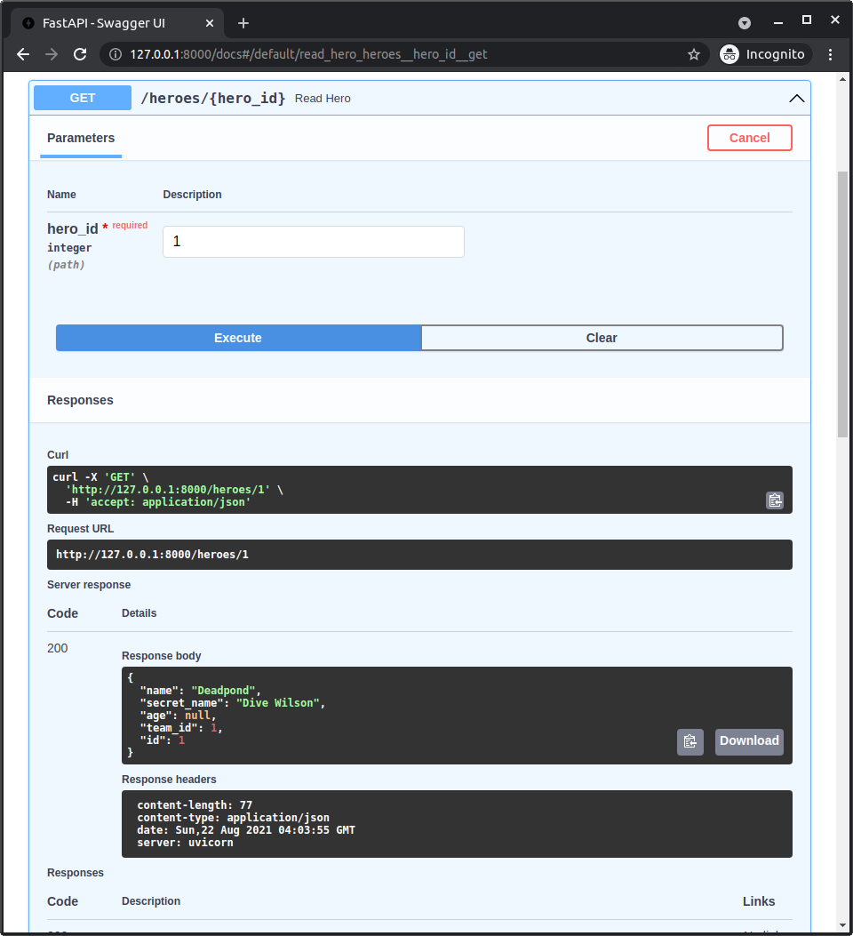Image resolution: width=853 pixels, height=936 pixels.
Task: Click the browser reload page icon
Action: (x=80, y=54)
